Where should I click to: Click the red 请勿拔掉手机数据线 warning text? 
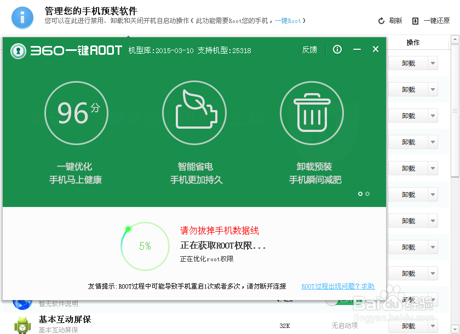[x=220, y=231]
